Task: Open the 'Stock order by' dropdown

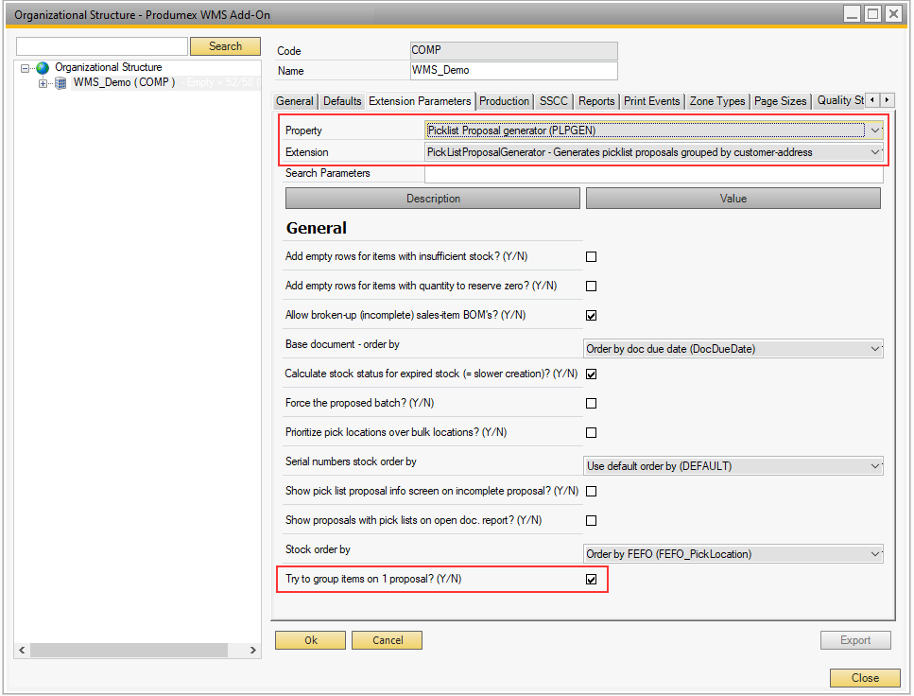Action: pyautogui.click(x=874, y=554)
